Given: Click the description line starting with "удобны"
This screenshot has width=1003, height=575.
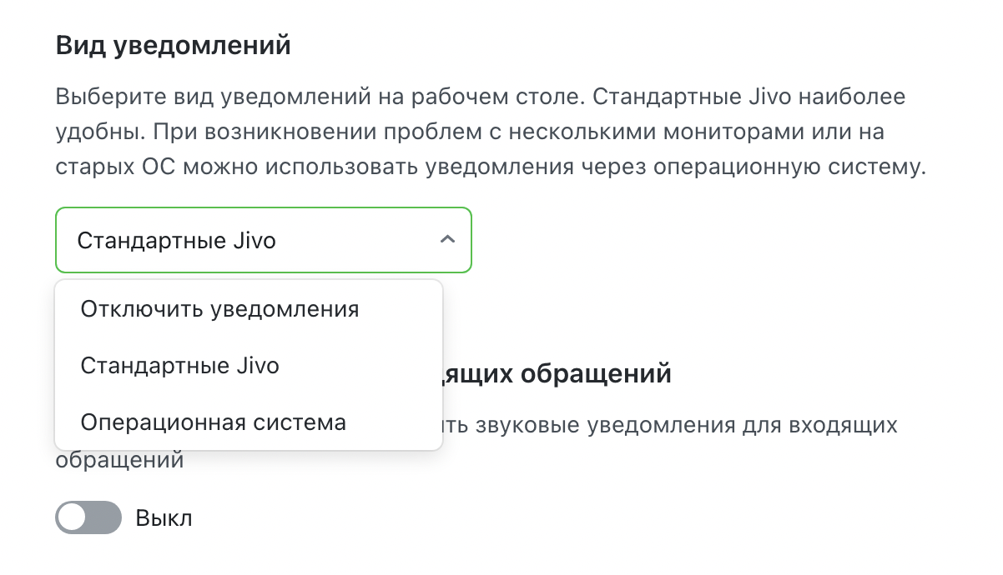Looking at the screenshot, I should 467,132.
